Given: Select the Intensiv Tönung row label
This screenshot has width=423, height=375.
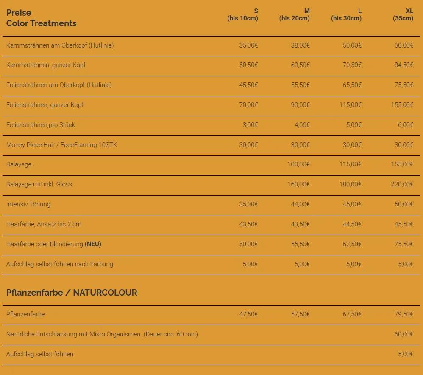Looking at the screenshot, I should click(x=28, y=204).
